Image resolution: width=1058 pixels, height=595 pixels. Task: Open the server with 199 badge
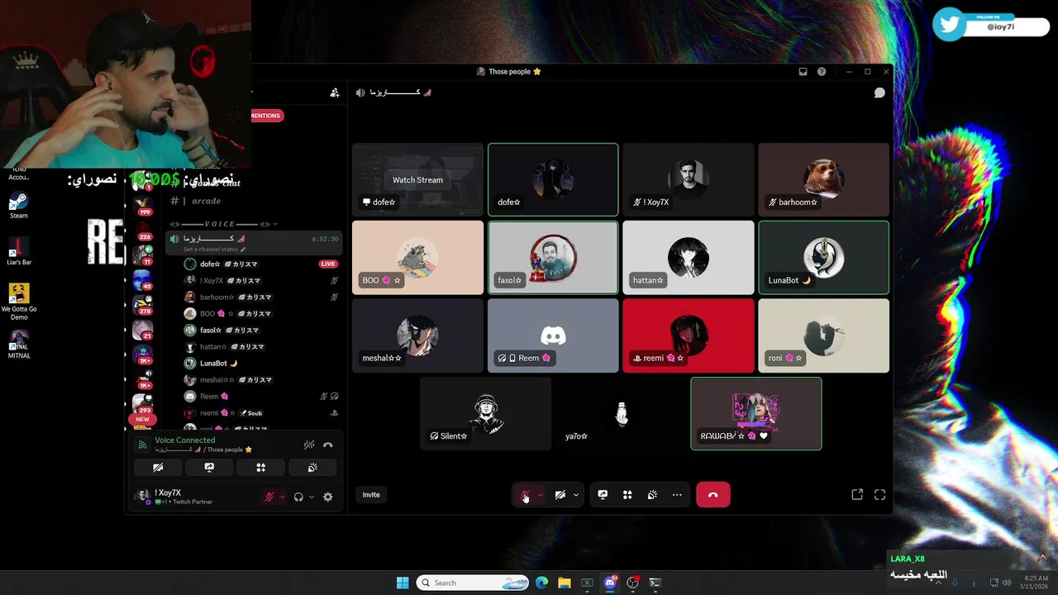pos(142,205)
